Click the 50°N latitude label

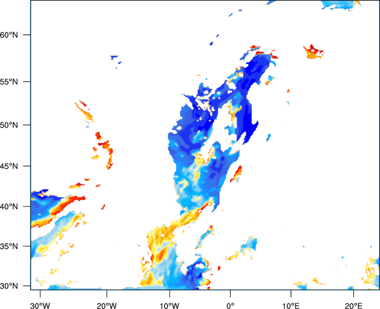click(x=9, y=125)
